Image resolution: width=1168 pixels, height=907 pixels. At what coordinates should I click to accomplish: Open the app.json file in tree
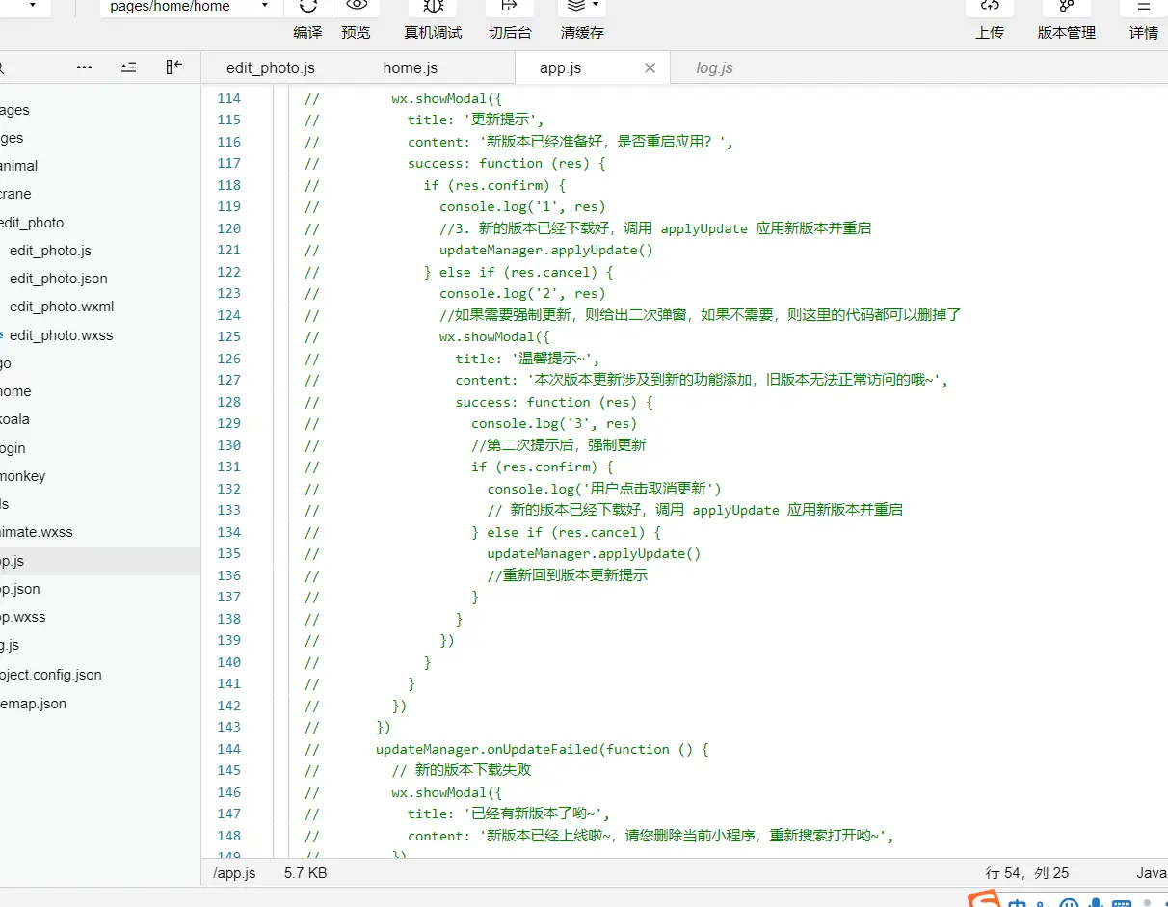point(100,589)
